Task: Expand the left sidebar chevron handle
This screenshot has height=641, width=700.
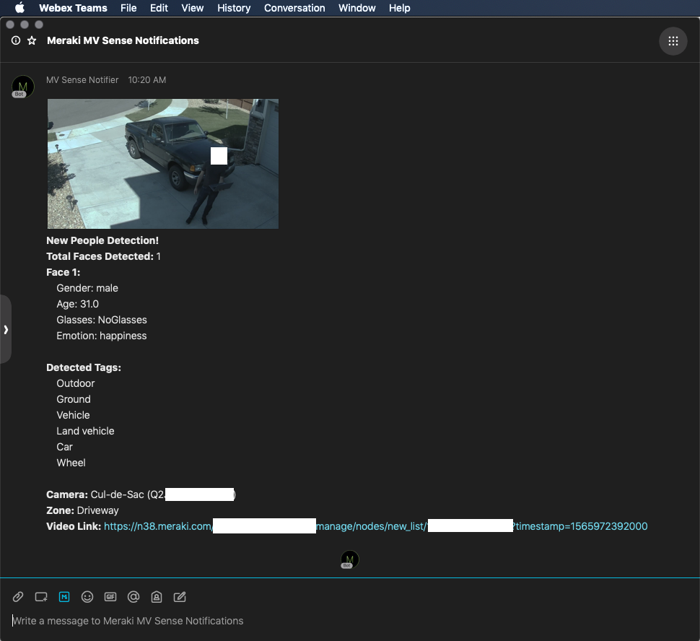Action: coord(6,330)
